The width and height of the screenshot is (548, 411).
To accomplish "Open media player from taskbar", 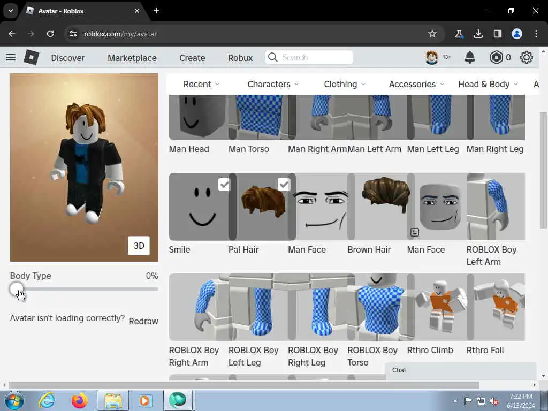I will pos(144,400).
